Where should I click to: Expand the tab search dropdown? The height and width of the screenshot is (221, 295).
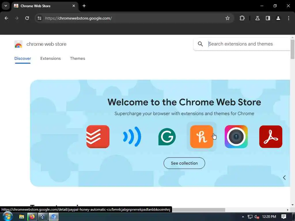coord(6,6)
